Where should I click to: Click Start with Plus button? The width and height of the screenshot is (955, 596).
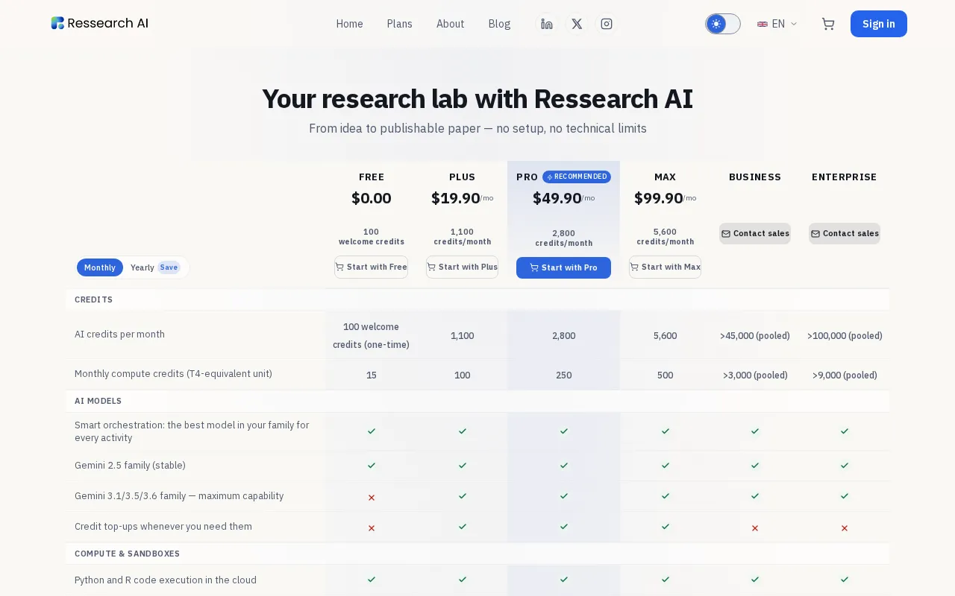pos(462,267)
